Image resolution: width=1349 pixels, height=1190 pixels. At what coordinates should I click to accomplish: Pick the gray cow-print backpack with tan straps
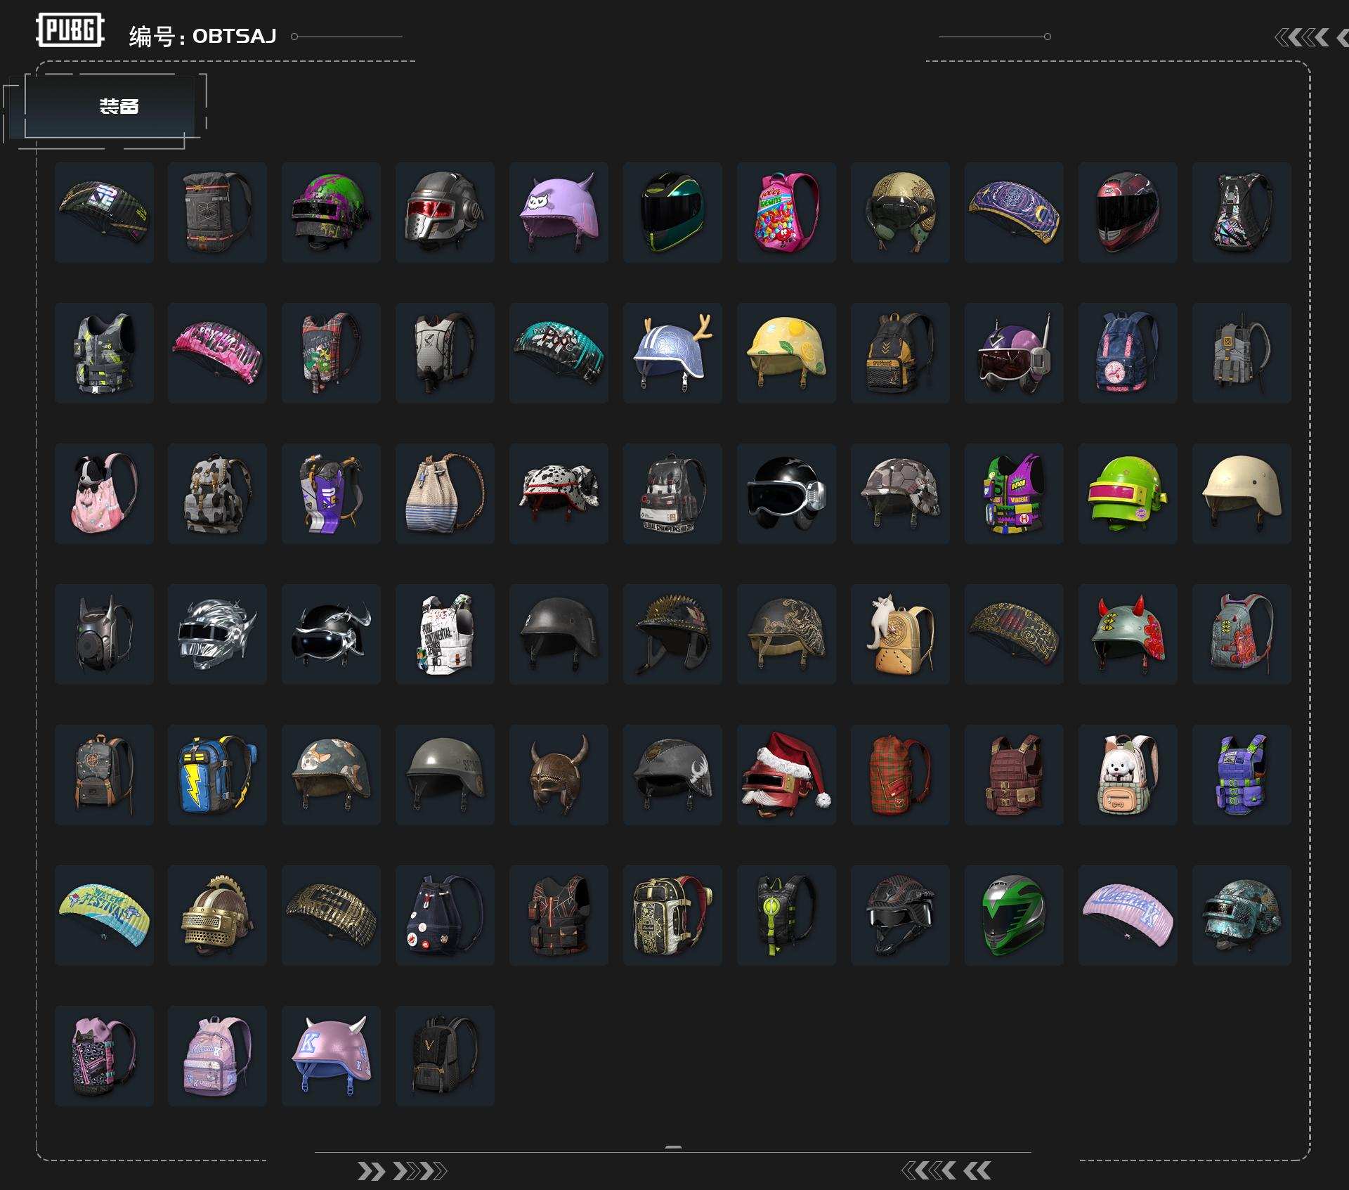coord(217,493)
